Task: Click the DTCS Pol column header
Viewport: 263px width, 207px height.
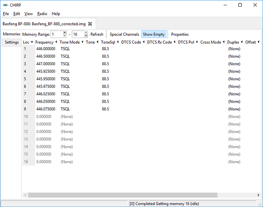Action: click(x=188, y=42)
